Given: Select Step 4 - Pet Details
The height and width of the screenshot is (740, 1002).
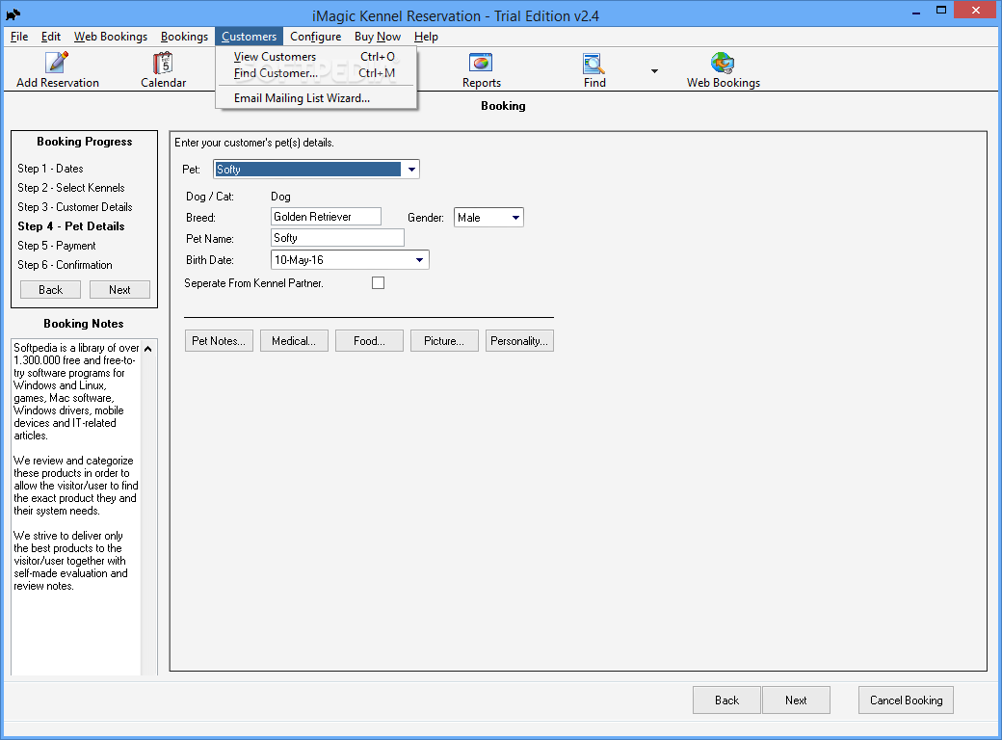Looking at the screenshot, I should pos(71,225).
